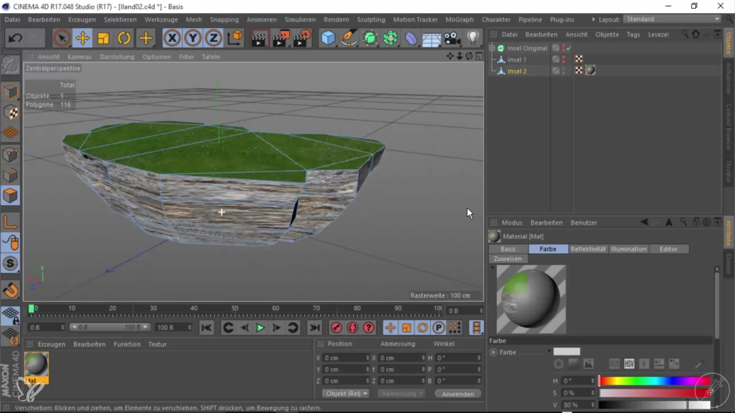Viewport: 735px width, 413px height.
Task: Open the Objekt (Rel) dropdown
Action: coord(346,393)
